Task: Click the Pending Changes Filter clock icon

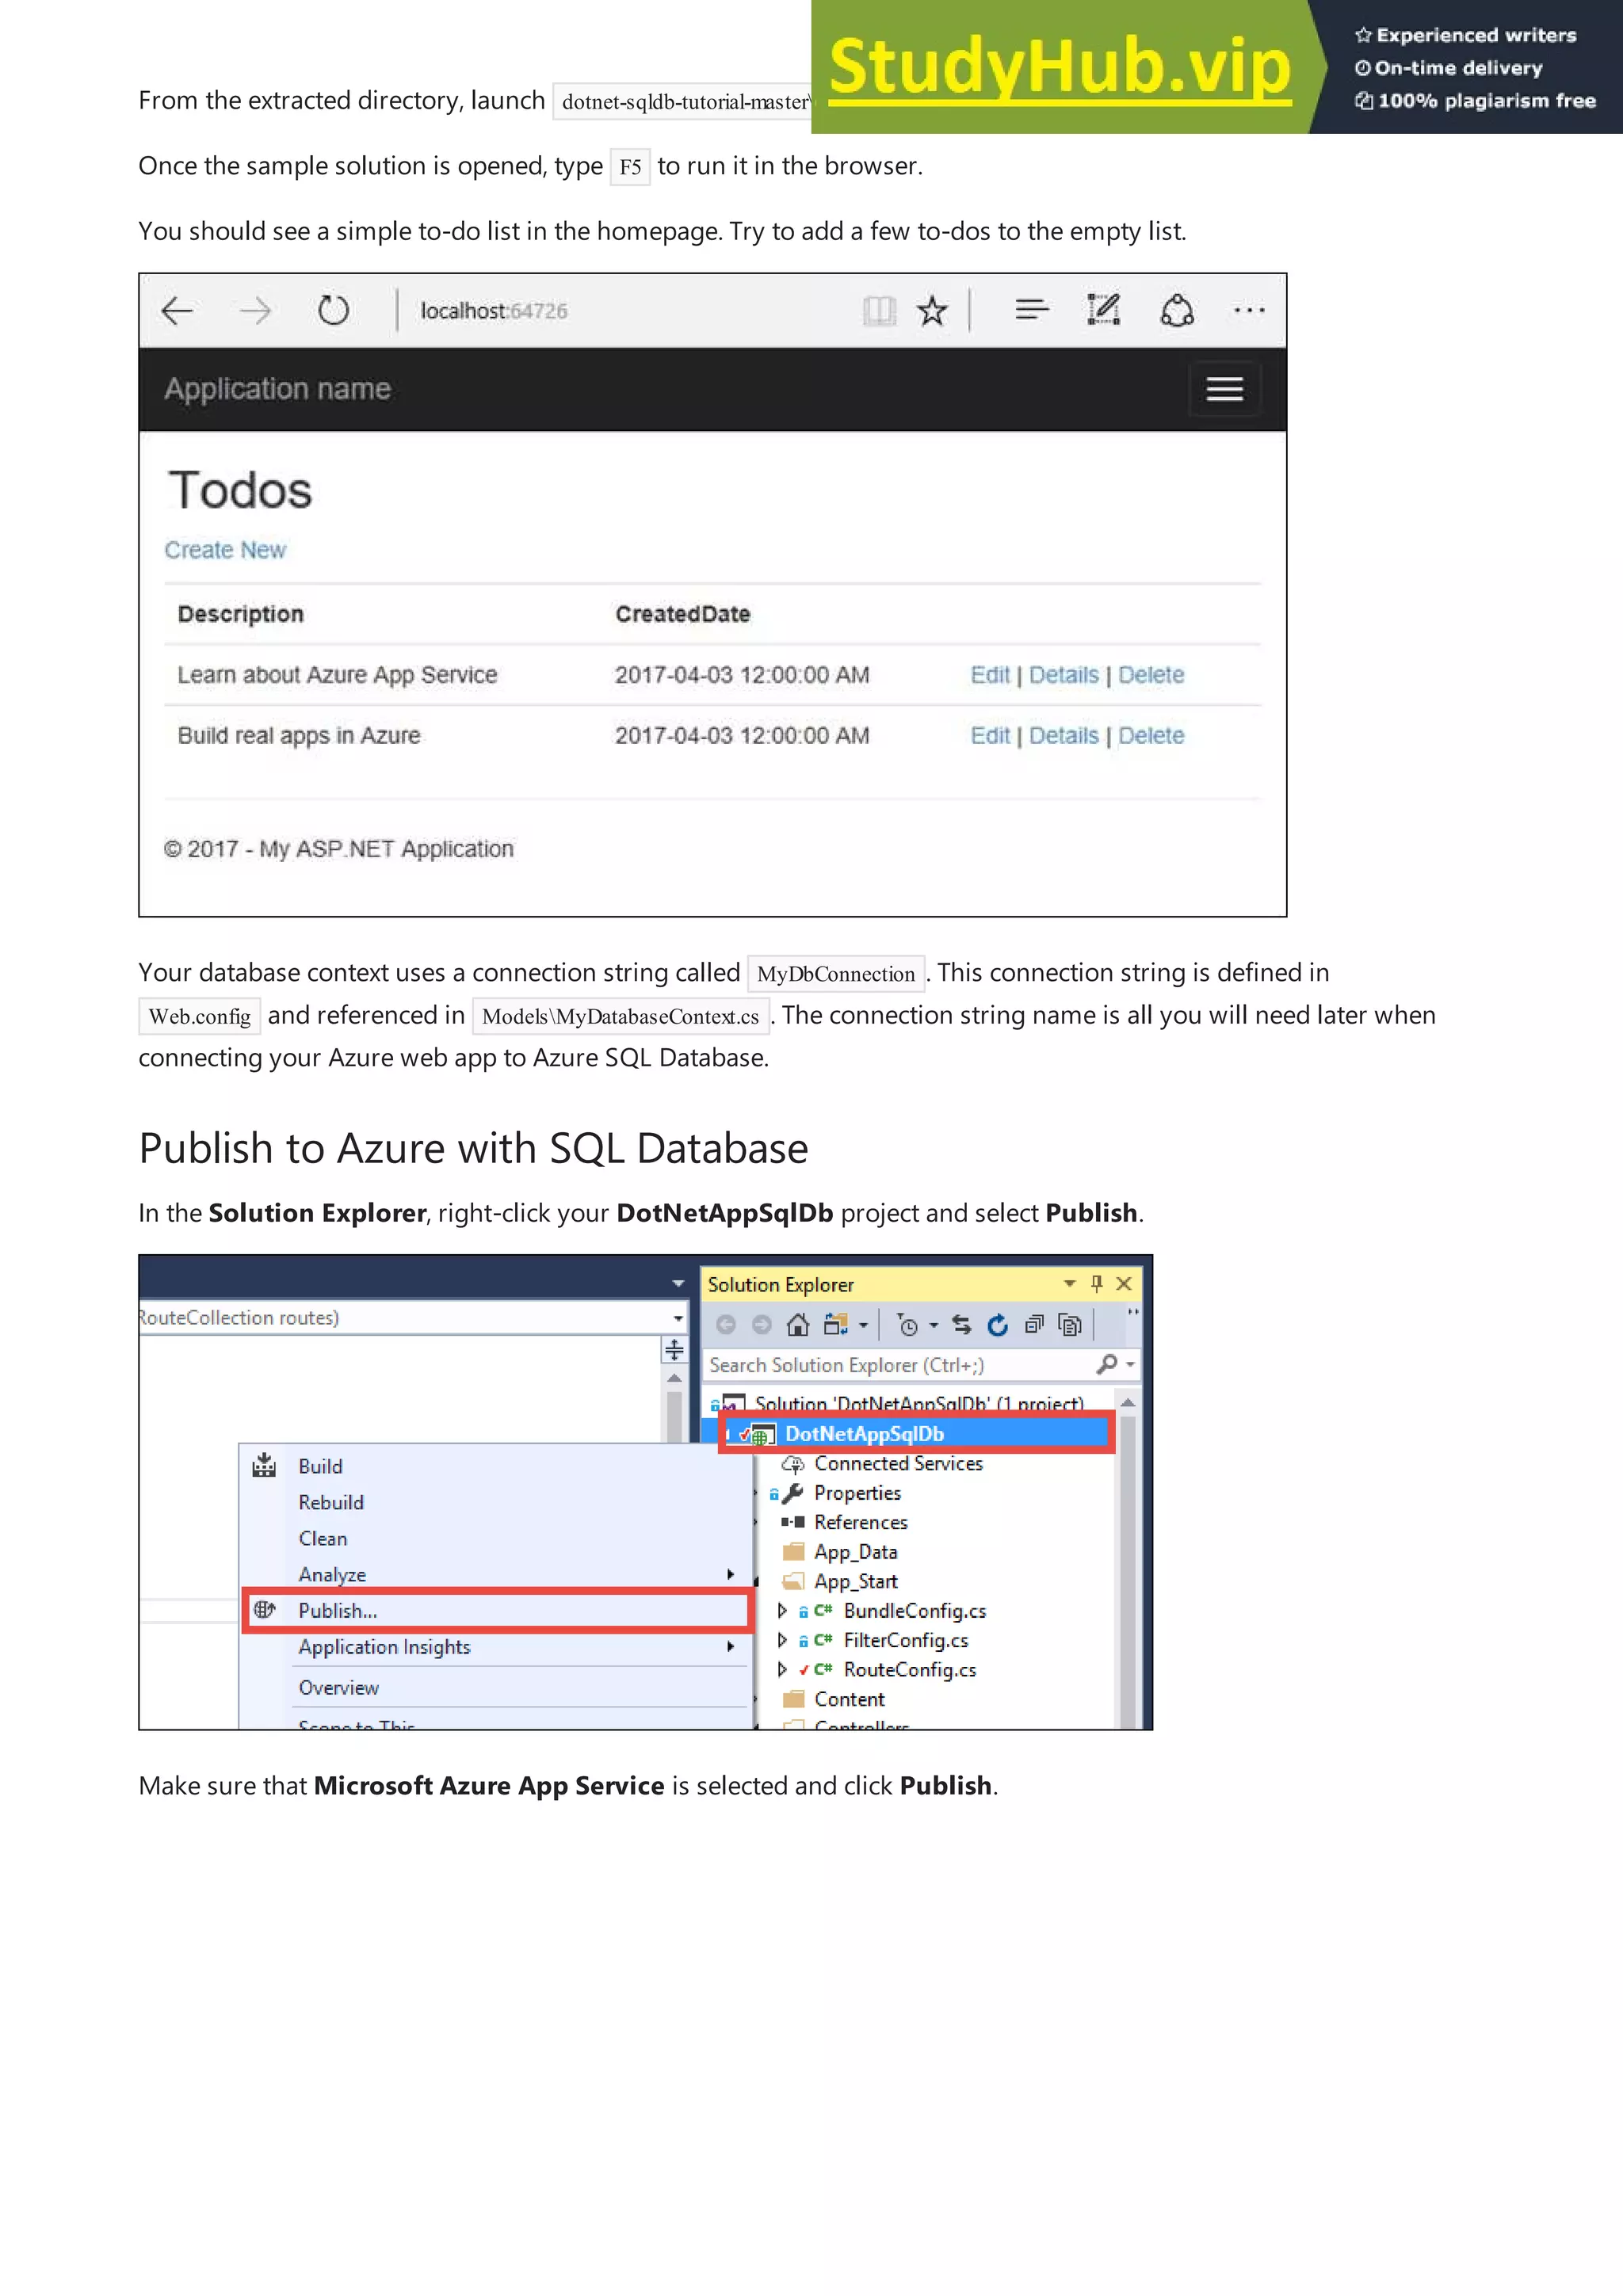Action: (908, 1326)
